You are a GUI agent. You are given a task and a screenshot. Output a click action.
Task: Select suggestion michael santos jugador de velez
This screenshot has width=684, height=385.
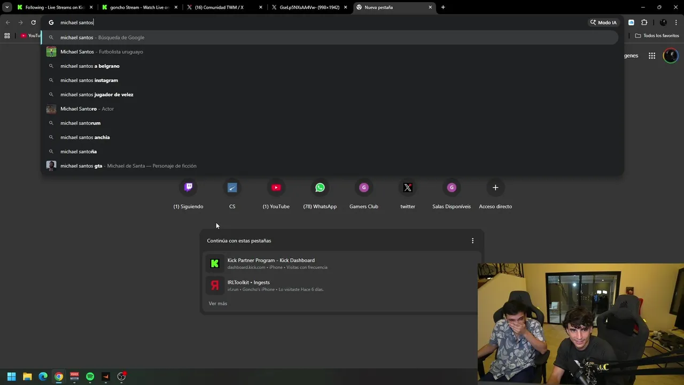coord(330,95)
